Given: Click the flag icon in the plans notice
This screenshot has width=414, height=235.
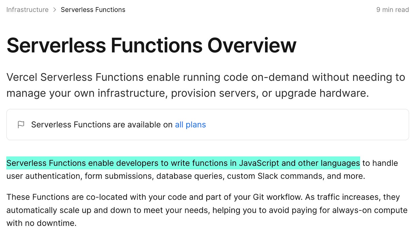Looking at the screenshot, I should click(21, 125).
